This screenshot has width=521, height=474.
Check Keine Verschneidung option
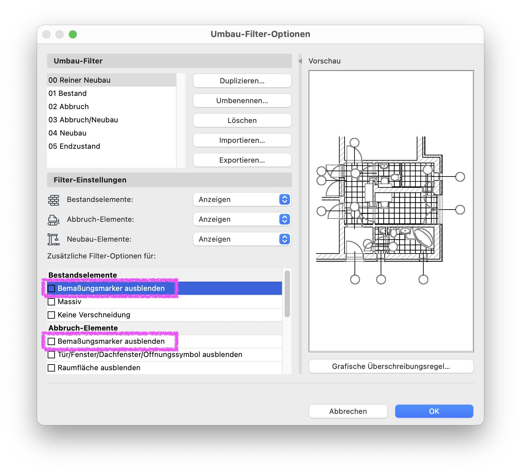(x=51, y=315)
